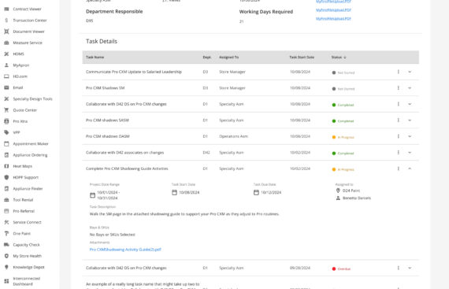The width and height of the screenshot is (449, 289).
Task: Open more options for Communicate Pro CXM Update
Action: [x=399, y=72]
